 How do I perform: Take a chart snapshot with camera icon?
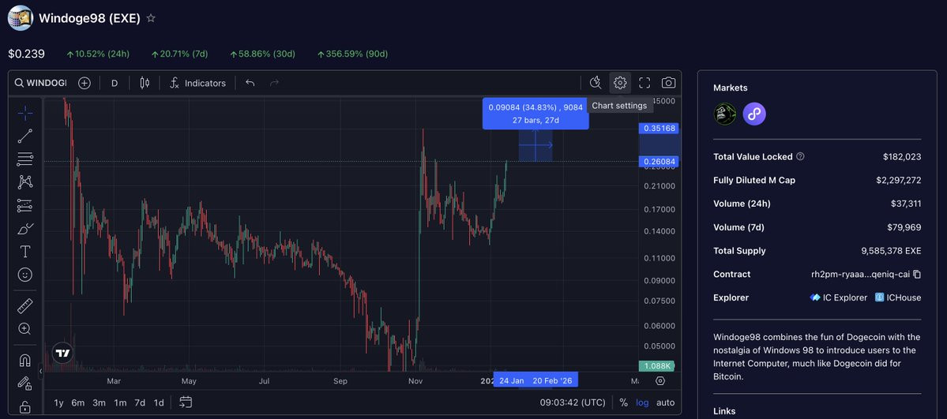(x=668, y=83)
